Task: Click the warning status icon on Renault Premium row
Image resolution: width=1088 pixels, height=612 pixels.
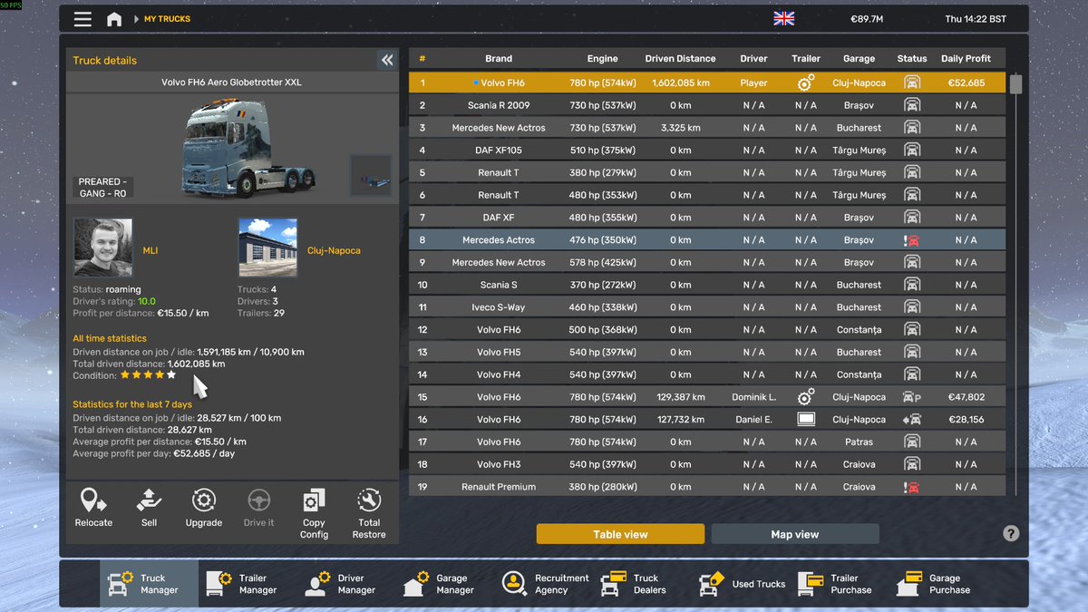Action: (912, 487)
